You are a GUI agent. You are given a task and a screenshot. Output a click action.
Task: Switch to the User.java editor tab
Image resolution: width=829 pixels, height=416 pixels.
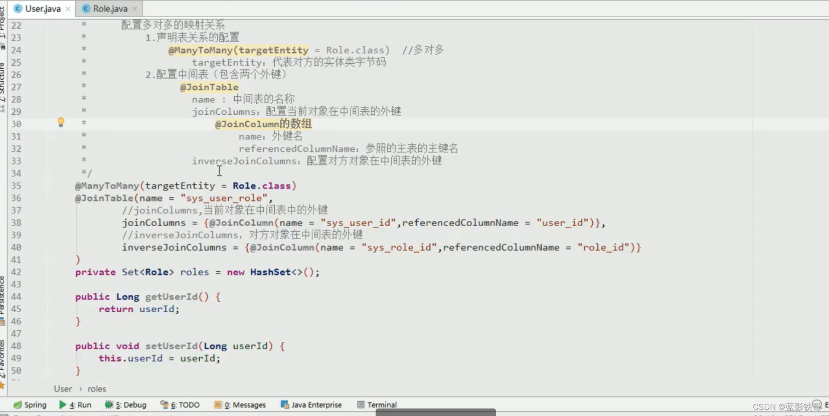point(43,9)
